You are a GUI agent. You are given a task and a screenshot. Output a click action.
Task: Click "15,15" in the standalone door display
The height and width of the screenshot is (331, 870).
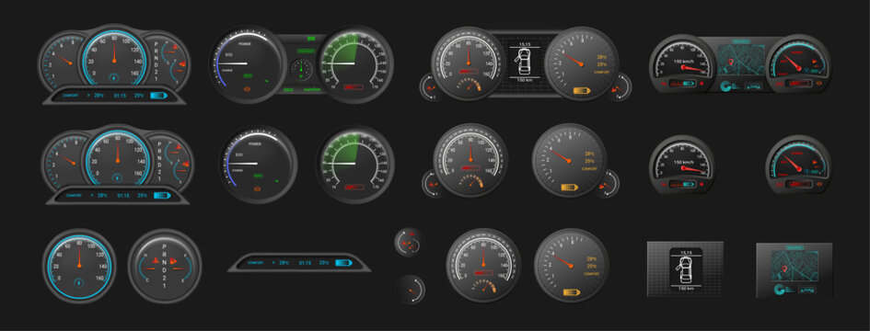point(687,253)
